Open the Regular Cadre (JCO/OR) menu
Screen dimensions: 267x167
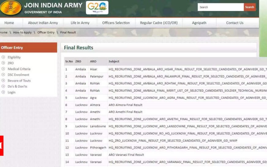(159, 23)
